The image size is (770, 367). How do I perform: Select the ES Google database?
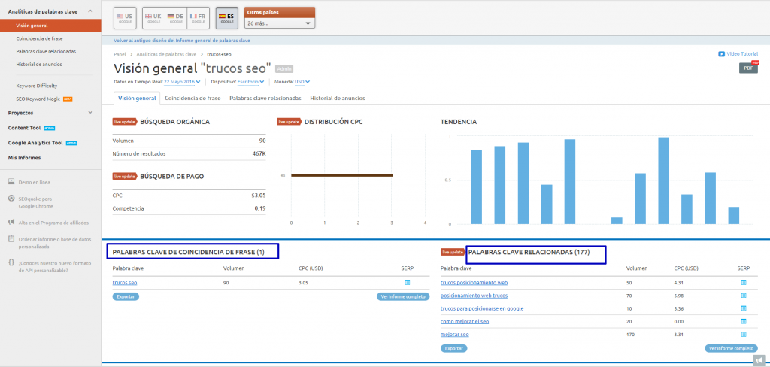[227, 18]
